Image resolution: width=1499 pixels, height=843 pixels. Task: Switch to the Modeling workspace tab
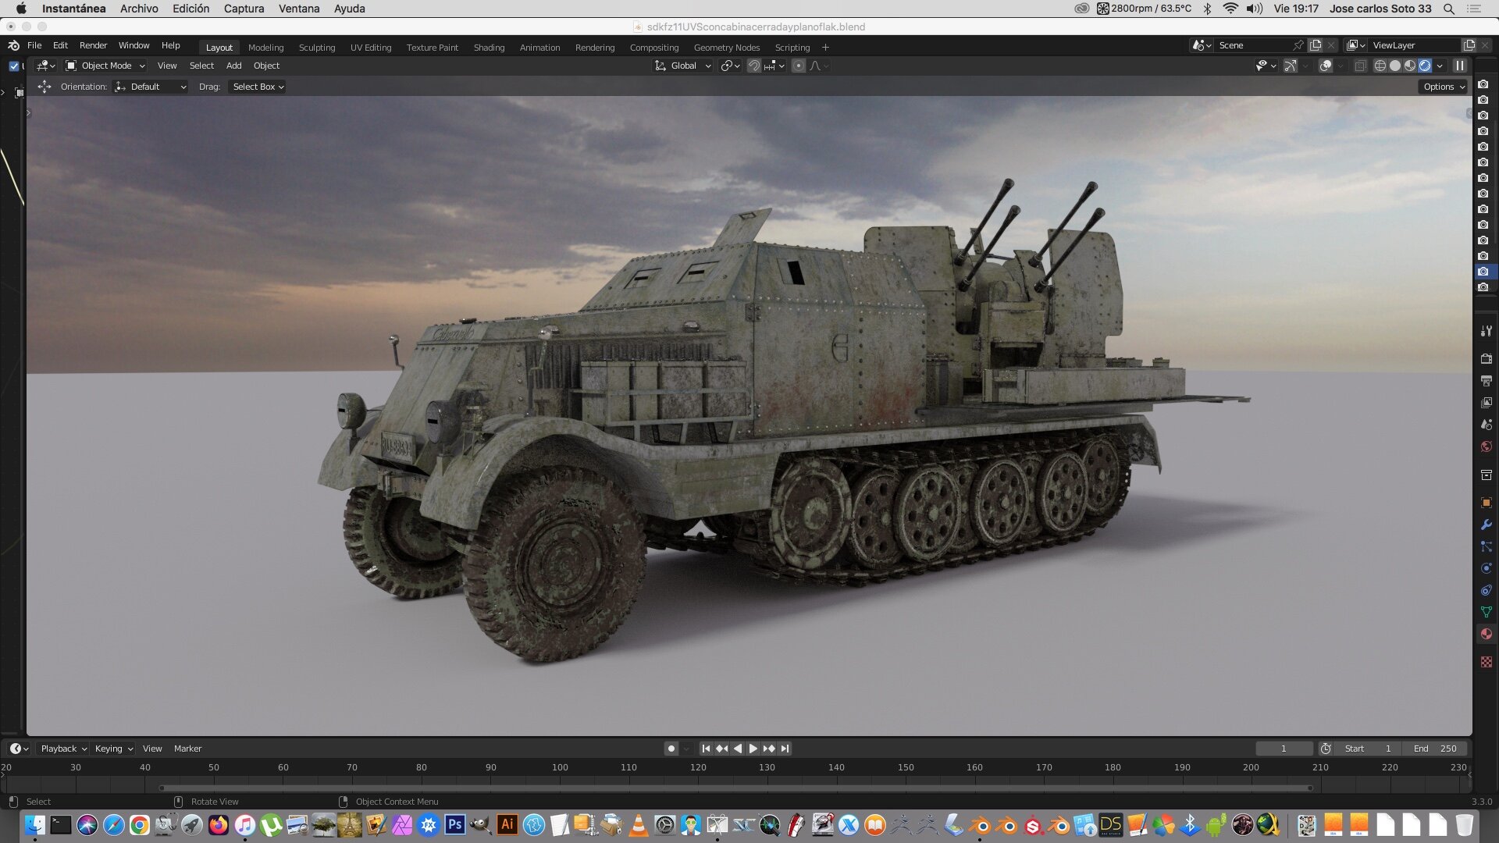point(265,48)
